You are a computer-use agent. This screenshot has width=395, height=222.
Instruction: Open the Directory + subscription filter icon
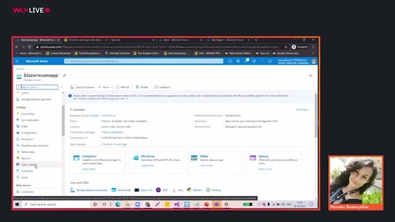point(238,61)
